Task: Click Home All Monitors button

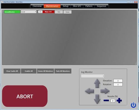Action: (x=45, y=71)
